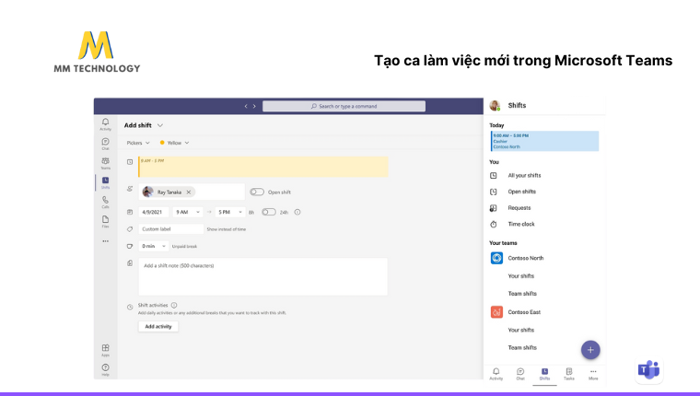The image size is (700, 396).
Task: Click the Contoso East team logo
Action: click(496, 312)
